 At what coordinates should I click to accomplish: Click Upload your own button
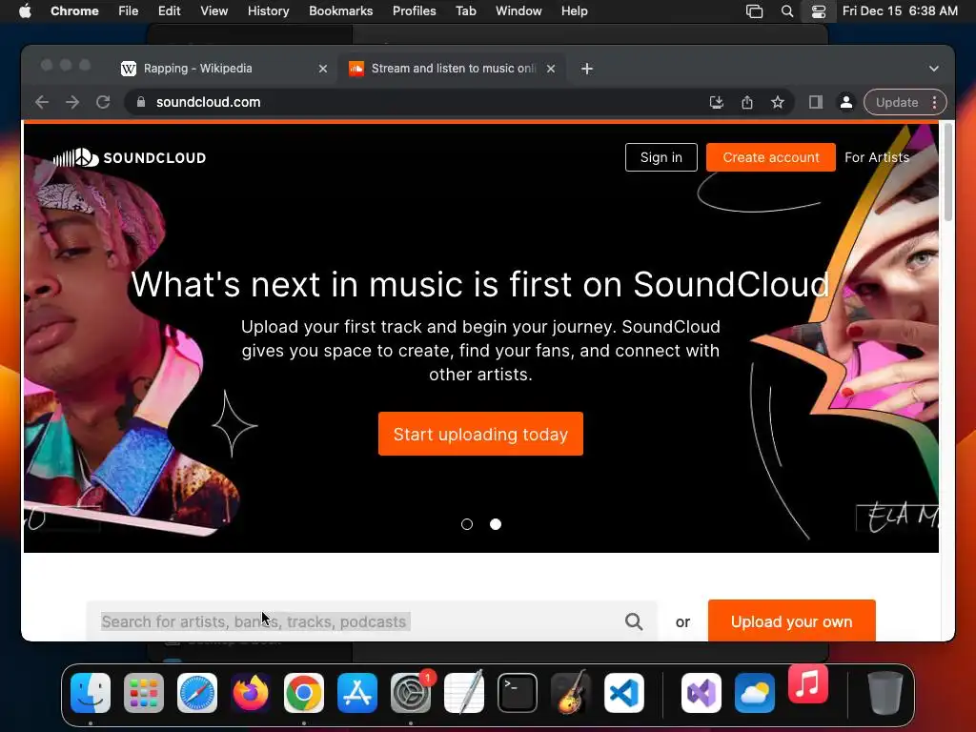[792, 621]
